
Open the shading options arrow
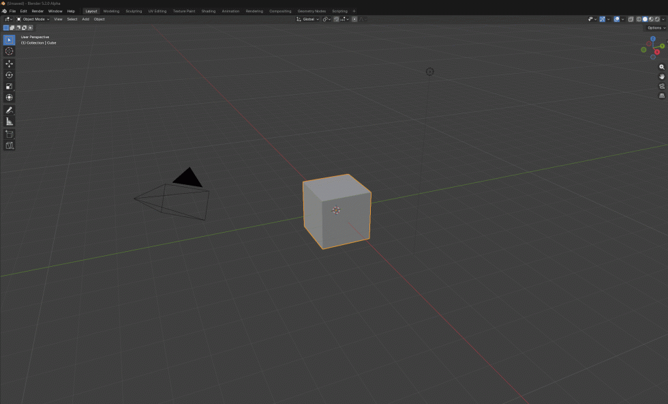tap(663, 19)
